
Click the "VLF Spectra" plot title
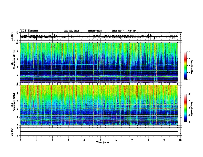click(29, 31)
